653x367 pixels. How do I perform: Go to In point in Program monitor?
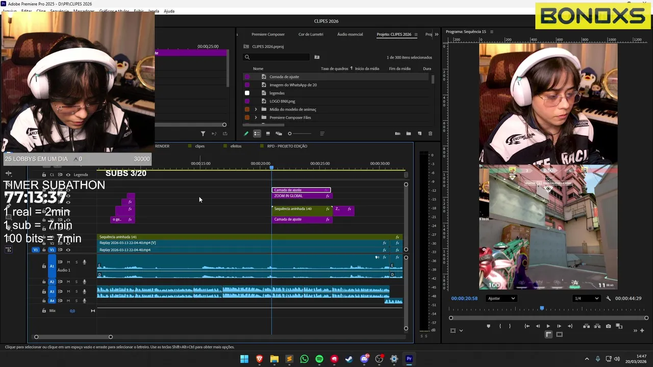click(527, 326)
